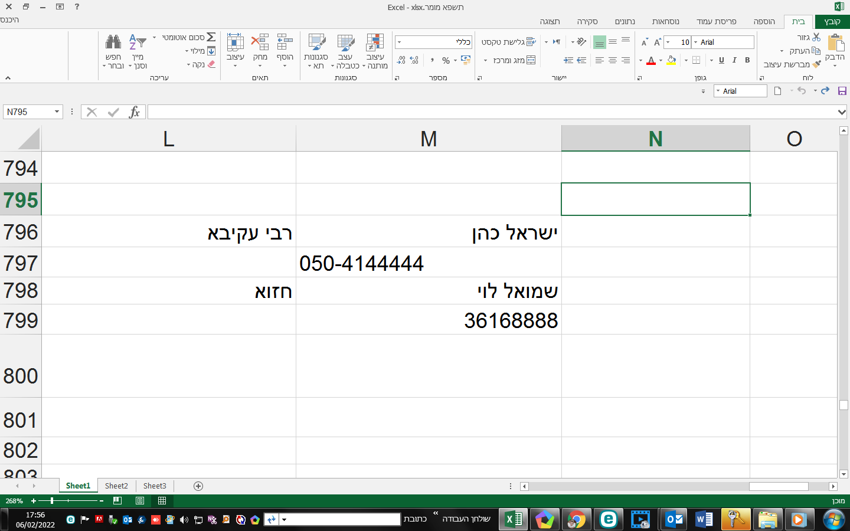This screenshot has width=850, height=531.
Task: Toggle Underline formatting
Action: (721, 60)
